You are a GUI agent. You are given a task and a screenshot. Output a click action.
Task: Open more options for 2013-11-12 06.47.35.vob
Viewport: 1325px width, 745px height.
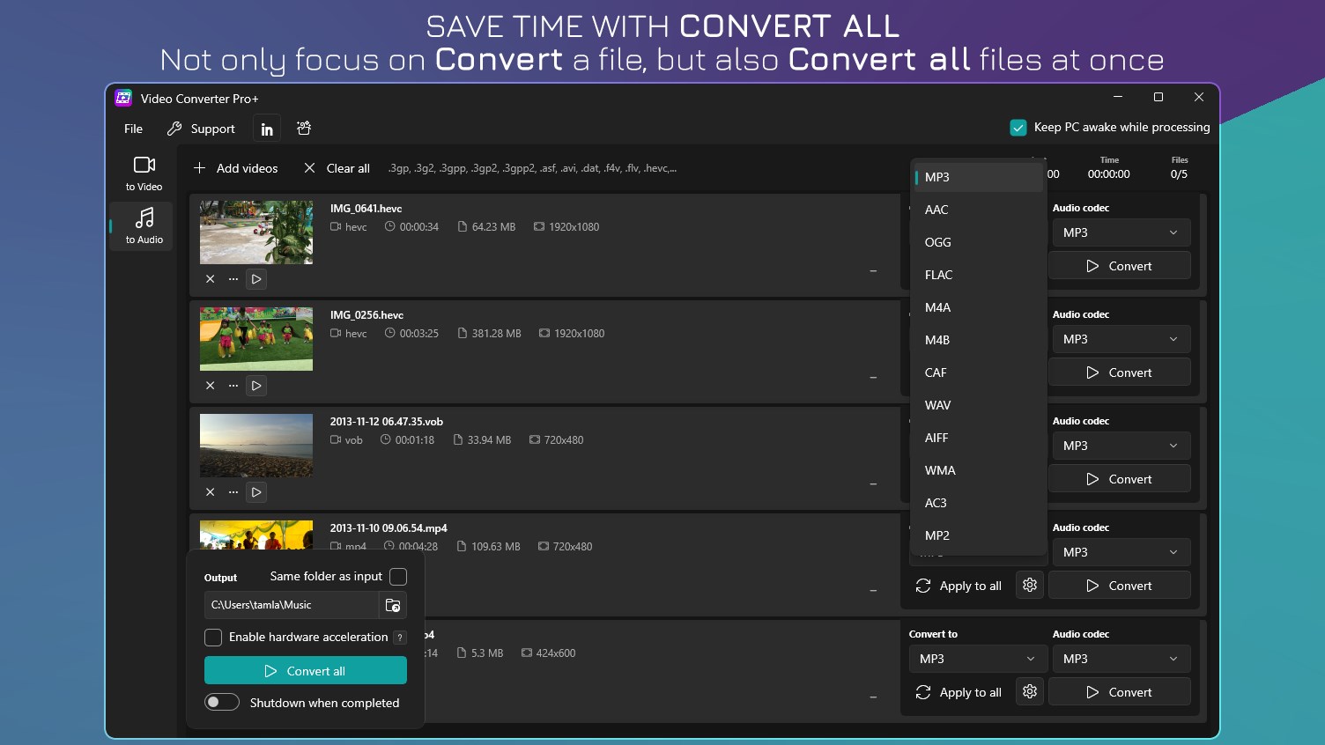click(233, 492)
